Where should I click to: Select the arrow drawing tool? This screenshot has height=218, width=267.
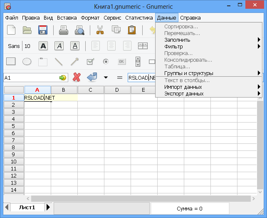point(74,62)
